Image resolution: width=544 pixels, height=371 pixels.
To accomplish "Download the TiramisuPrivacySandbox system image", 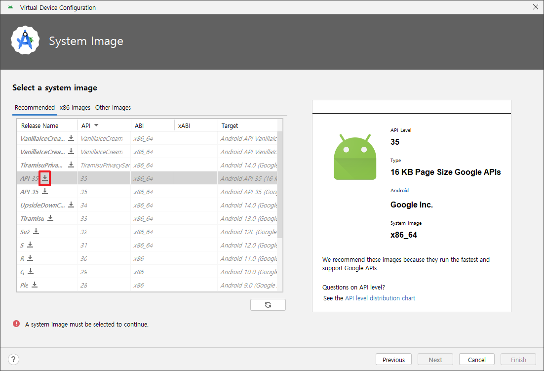I will [71, 165].
